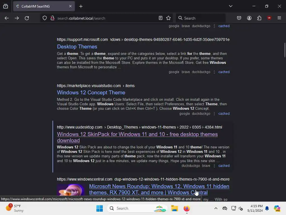
Task: Open more options dots for Desktop Themes result
Action: coord(214,72)
